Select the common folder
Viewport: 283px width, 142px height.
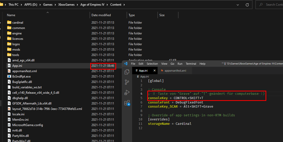pyautogui.click(x=19, y=28)
